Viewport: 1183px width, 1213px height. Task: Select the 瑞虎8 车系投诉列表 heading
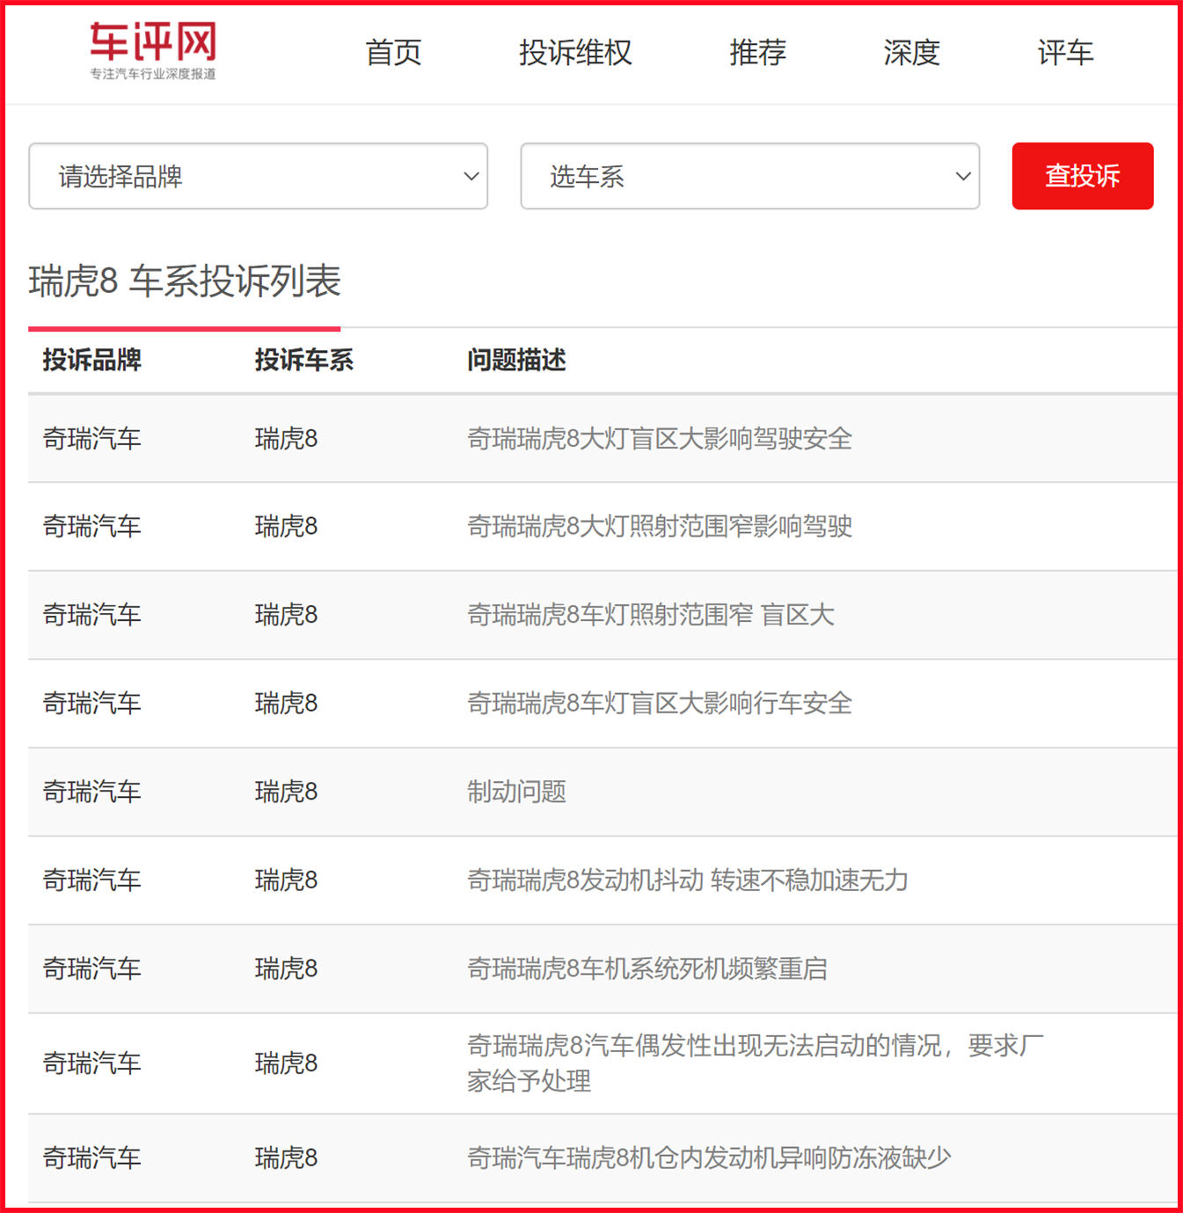[x=185, y=281]
